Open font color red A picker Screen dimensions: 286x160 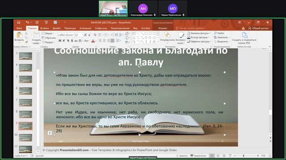tap(93, 40)
